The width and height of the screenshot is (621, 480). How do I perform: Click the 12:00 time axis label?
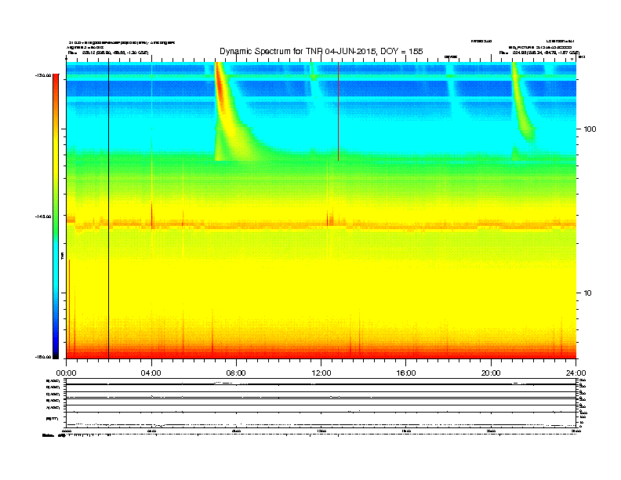(321, 373)
